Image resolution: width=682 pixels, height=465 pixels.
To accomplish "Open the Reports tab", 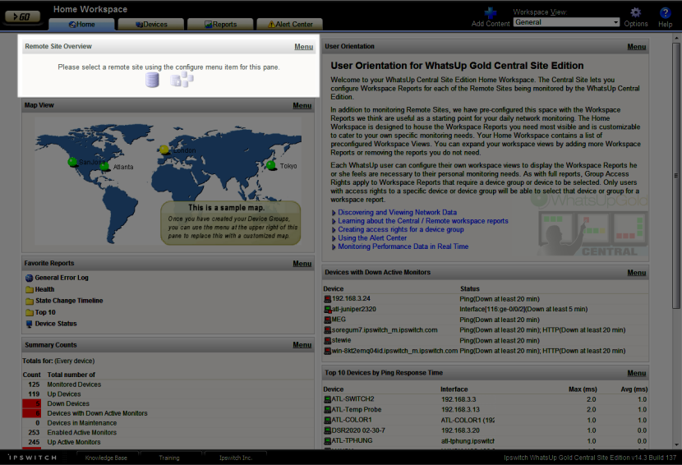I will coord(220,25).
